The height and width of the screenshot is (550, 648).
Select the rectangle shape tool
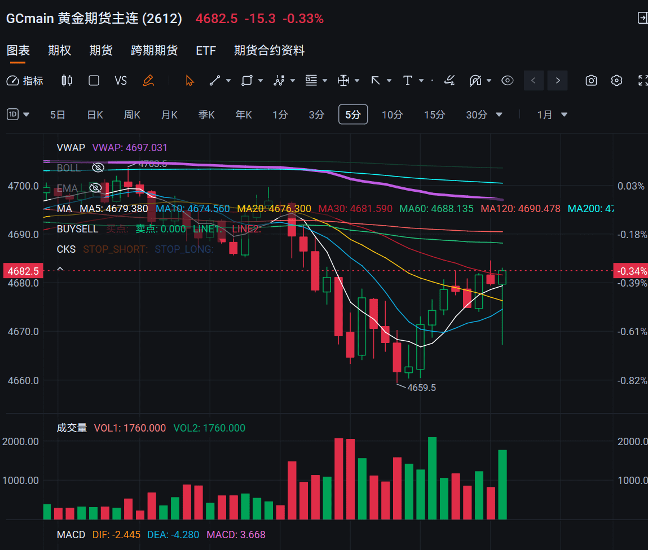246,81
